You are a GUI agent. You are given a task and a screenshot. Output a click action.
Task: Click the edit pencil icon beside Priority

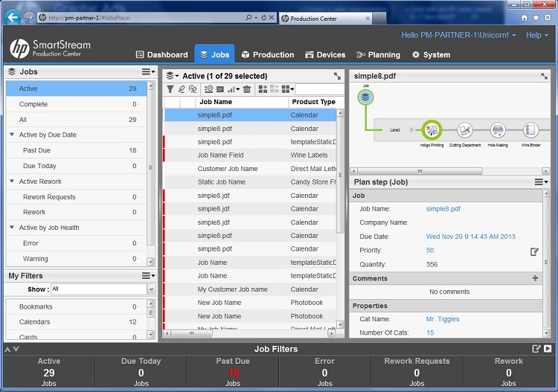pyautogui.click(x=534, y=251)
